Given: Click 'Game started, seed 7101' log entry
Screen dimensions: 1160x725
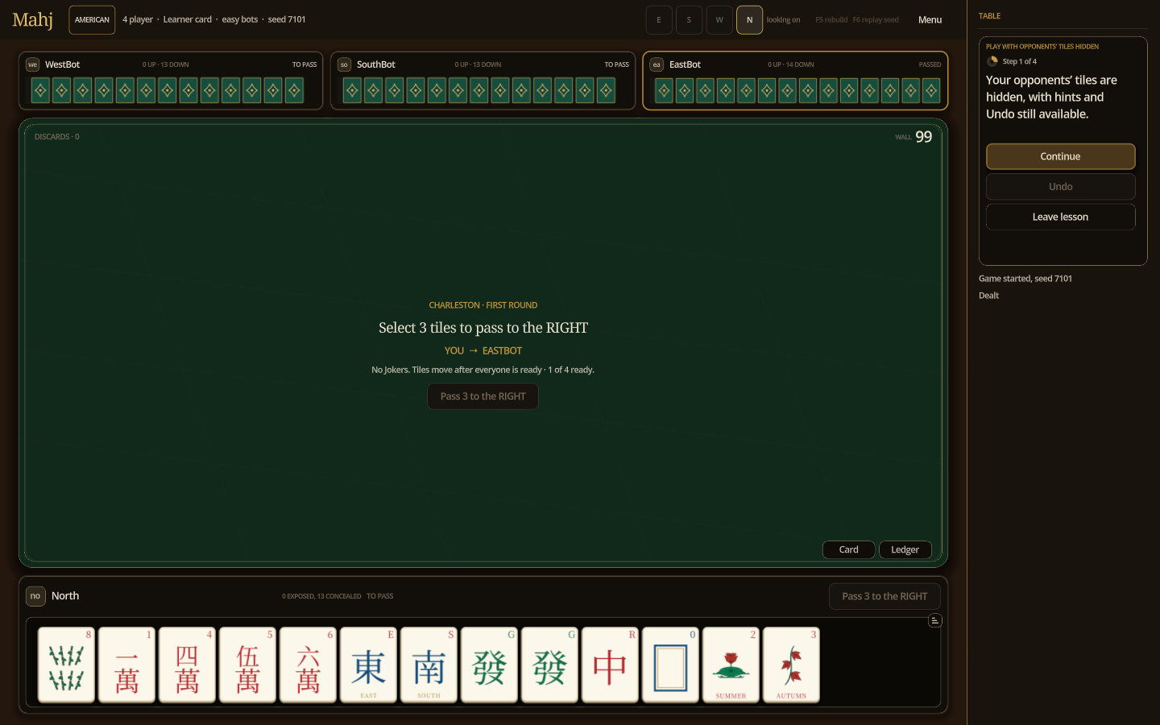Looking at the screenshot, I should click(x=1025, y=279).
